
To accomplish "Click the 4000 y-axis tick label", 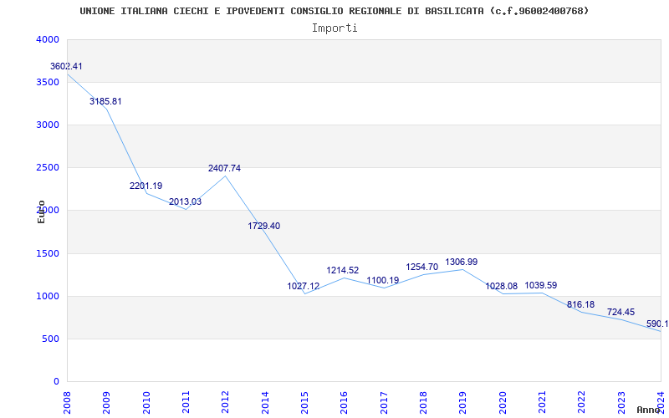I will [x=48, y=39].
